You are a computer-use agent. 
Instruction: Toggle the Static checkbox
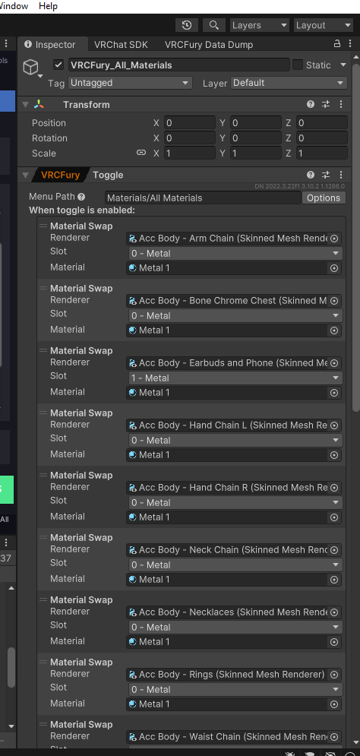pos(298,65)
